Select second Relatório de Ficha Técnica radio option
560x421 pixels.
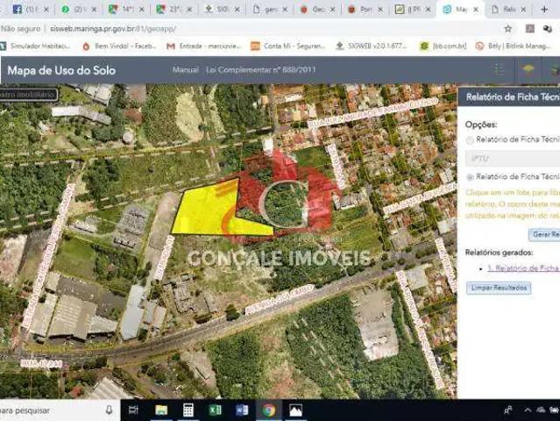(470, 177)
